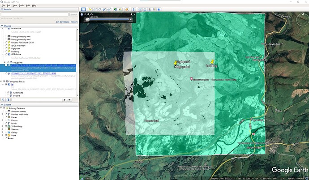Enable the Photos layer checkbox
The height and width of the screenshot is (180, 309).
(6, 120)
